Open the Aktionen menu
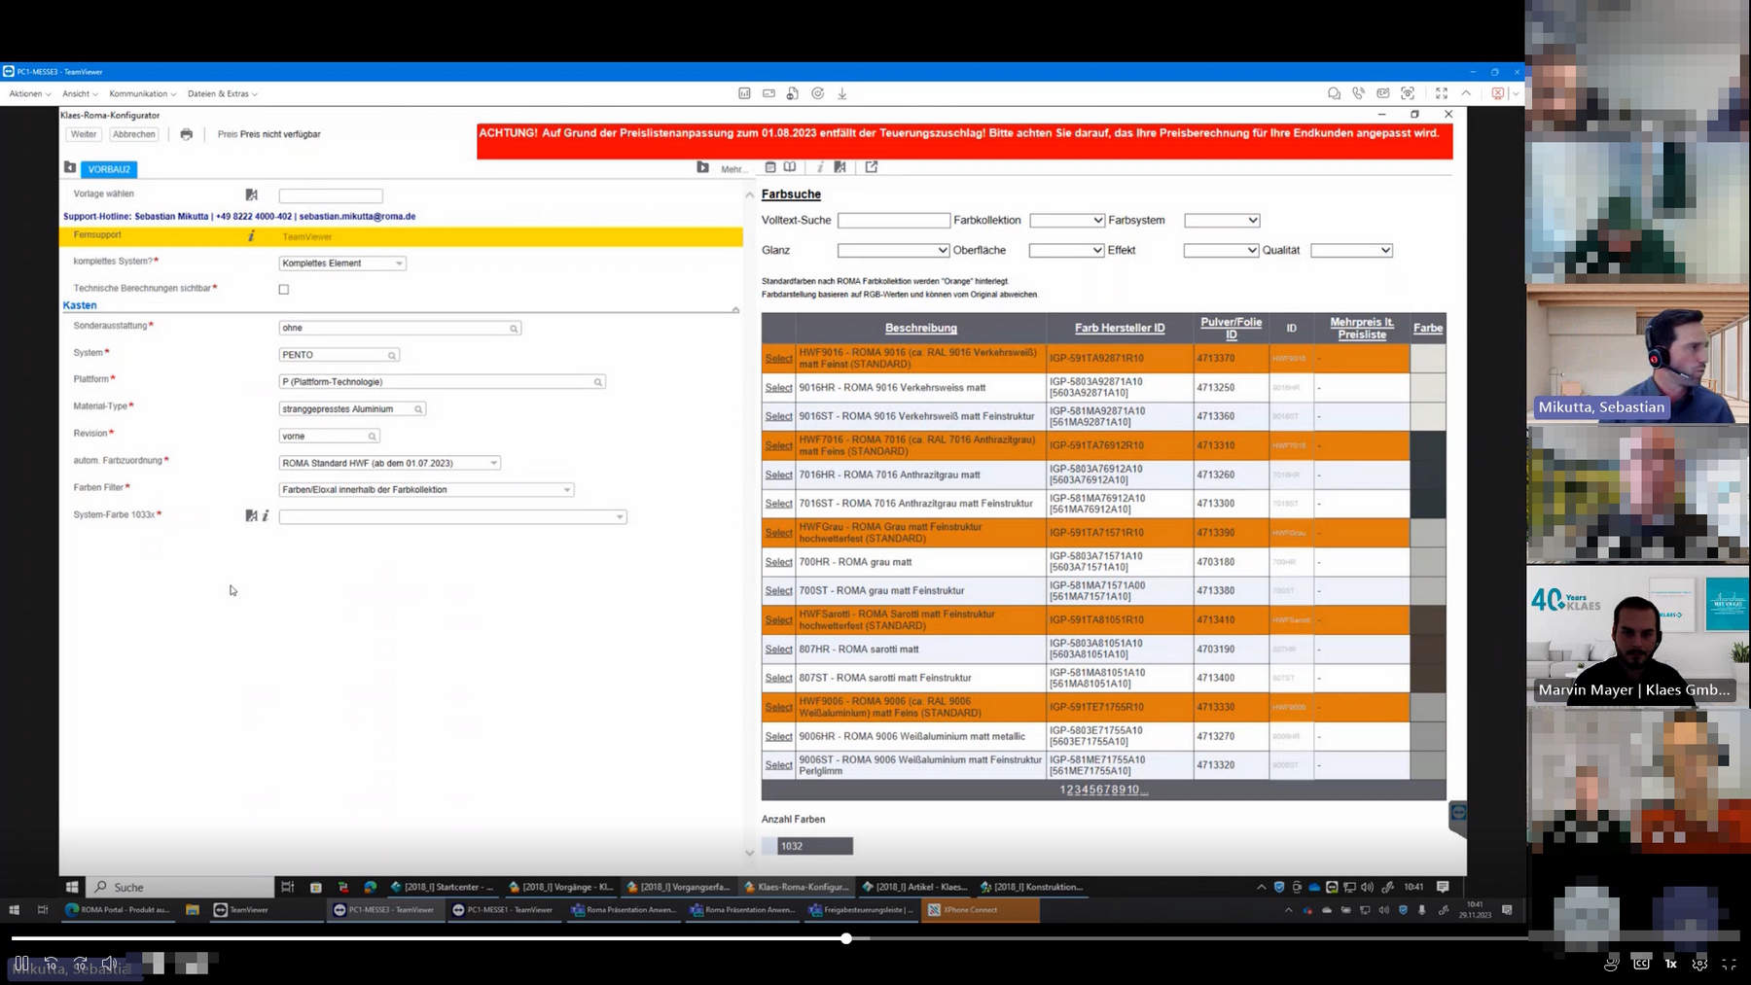This screenshot has width=1751, height=985. (29, 94)
